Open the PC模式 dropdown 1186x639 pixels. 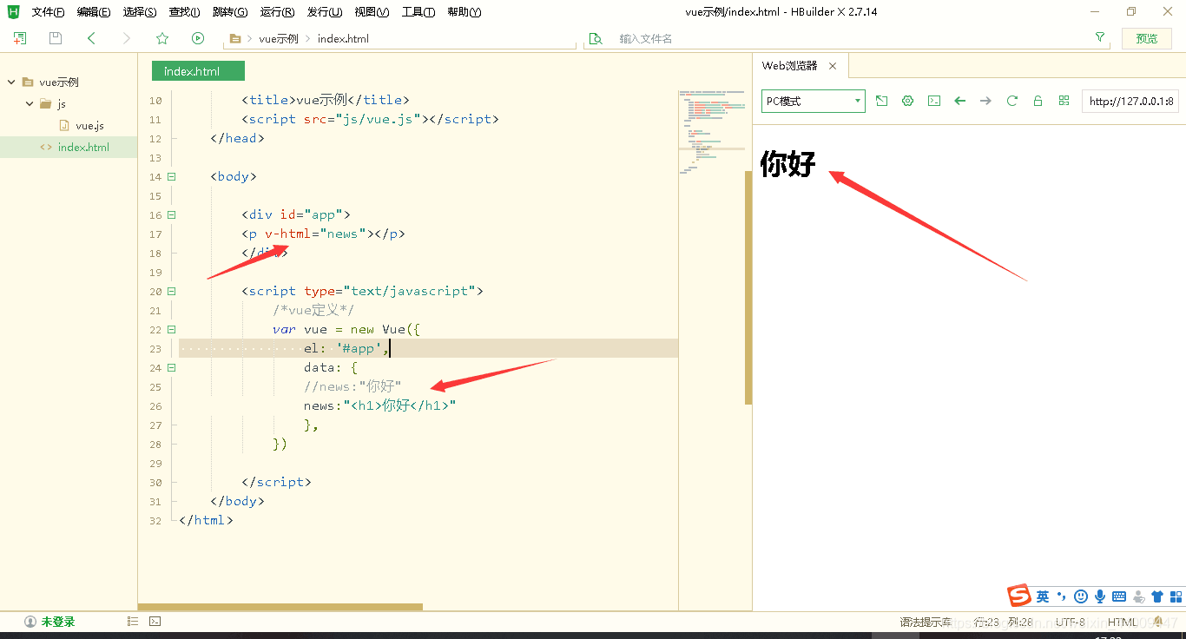(x=814, y=101)
